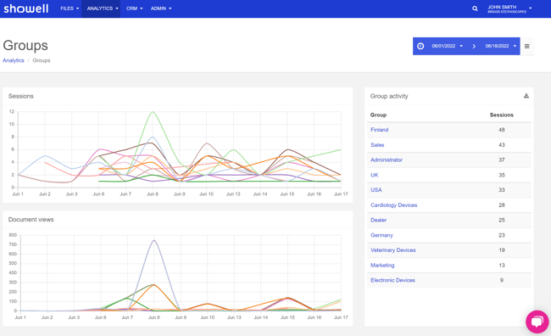Screen dimensions: 551x336
Task: Sort by the Sessions column header
Action: (502, 115)
